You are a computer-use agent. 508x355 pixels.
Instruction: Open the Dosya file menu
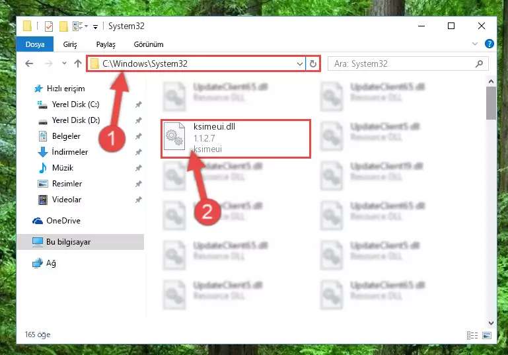(x=35, y=44)
